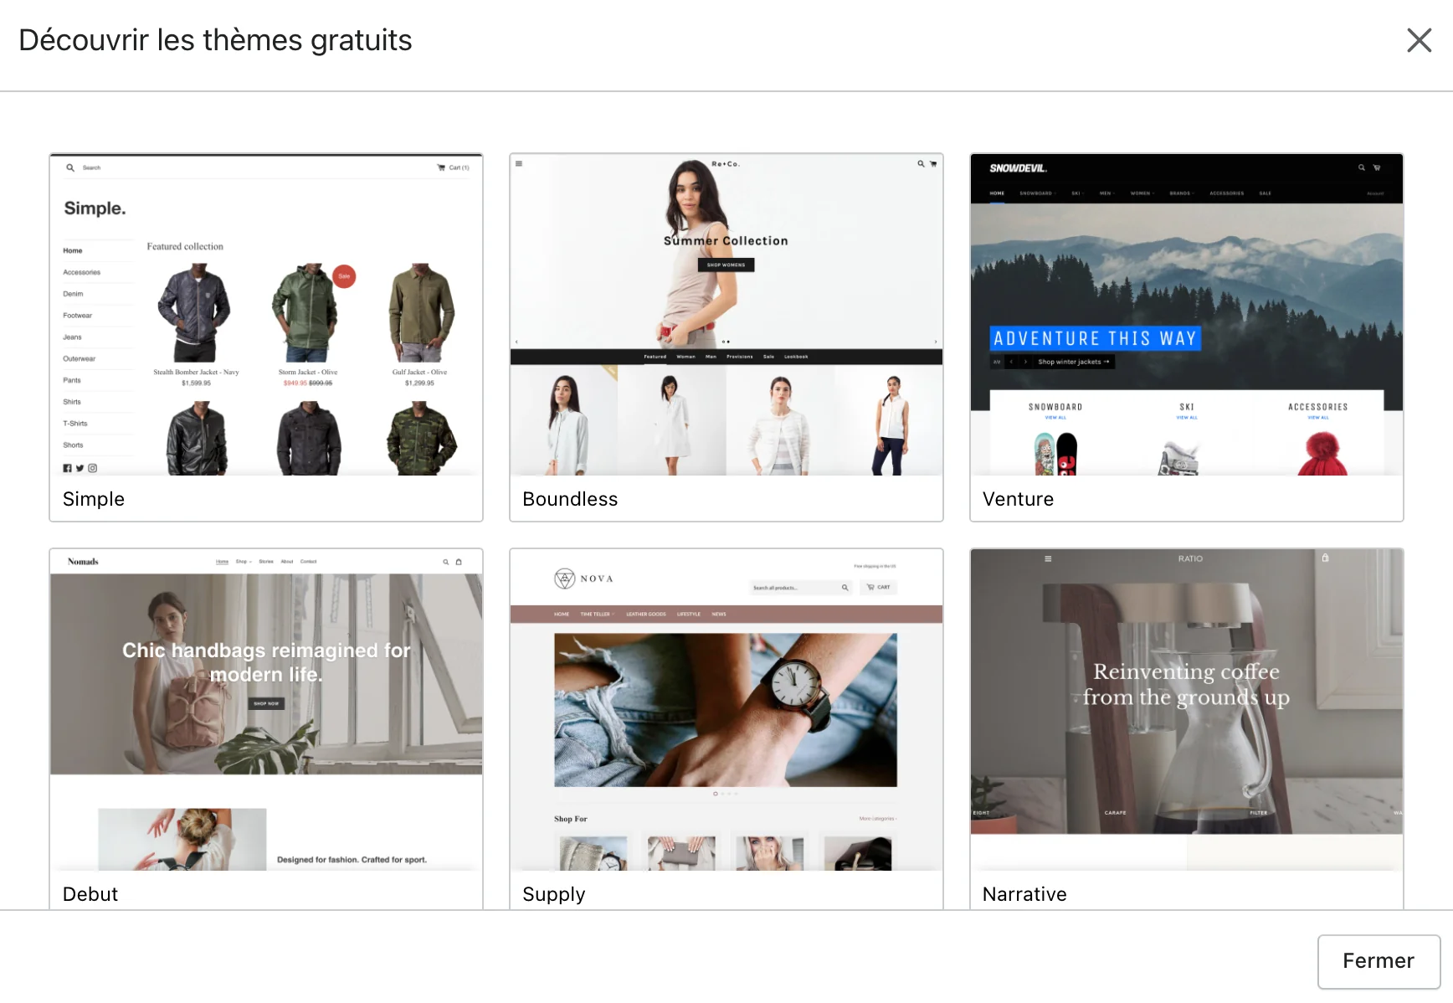Click the search magnifier in the Simple preview
This screenshot has width=1453, height=1003.
click(70, 167)
